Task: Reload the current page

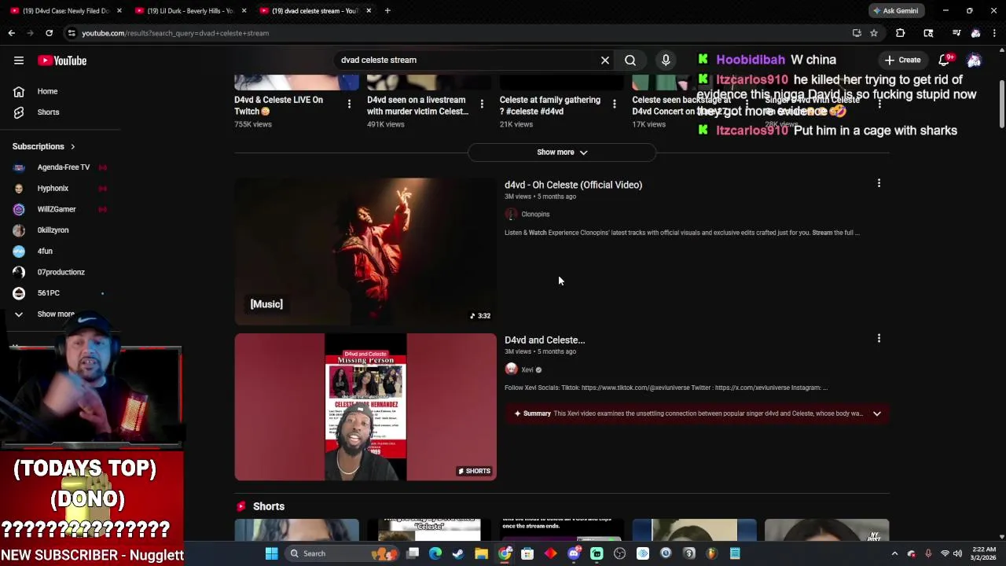Action: [49, 33]
